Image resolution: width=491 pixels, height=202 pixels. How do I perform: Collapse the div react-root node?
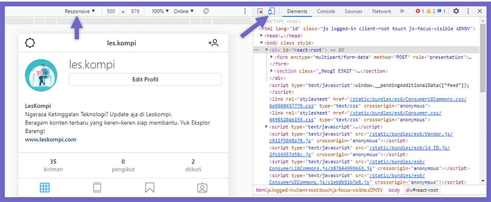tap(267, 50)
